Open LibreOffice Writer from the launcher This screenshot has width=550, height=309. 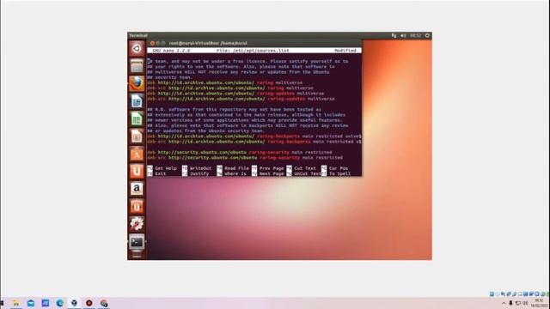coord(137,101)
